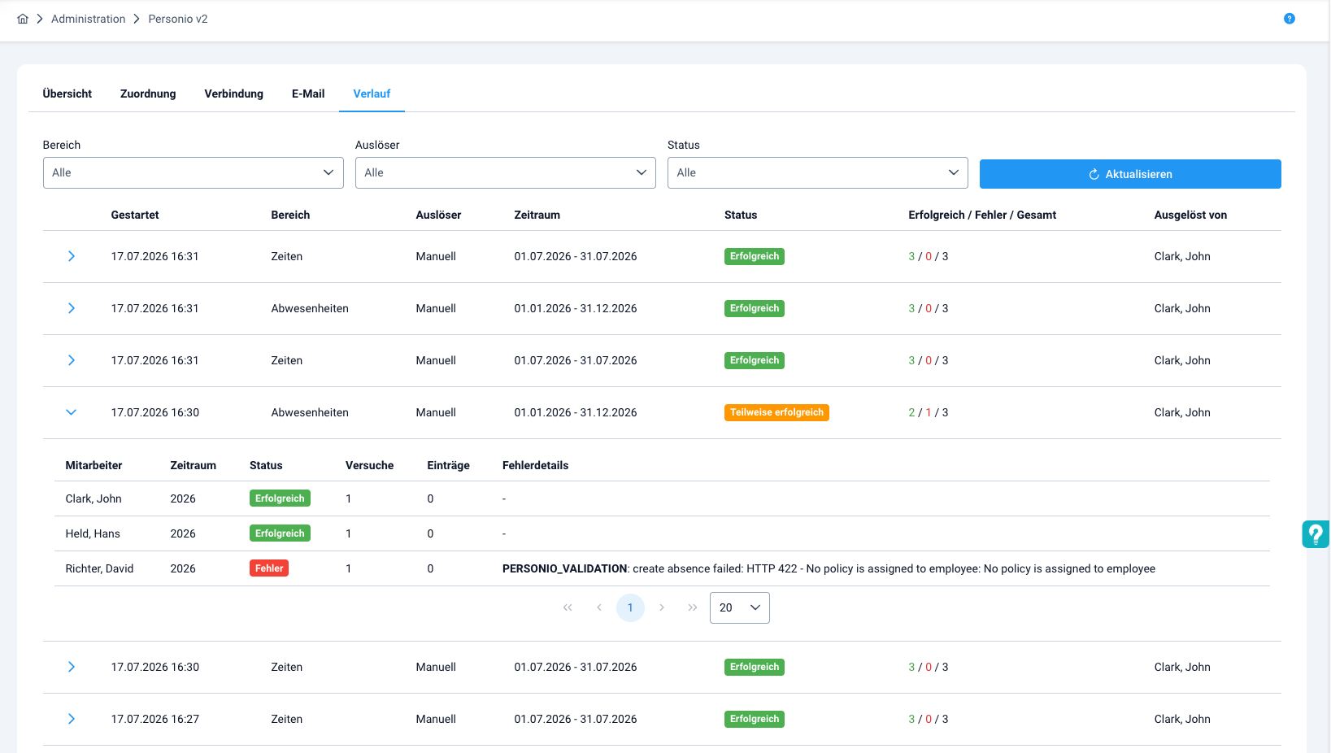This screenshot has height=753, width=1331.
Task: Collapse the 16:30 Abwesenheiten row
Action: pyautogui.click(x=72, y=412)
